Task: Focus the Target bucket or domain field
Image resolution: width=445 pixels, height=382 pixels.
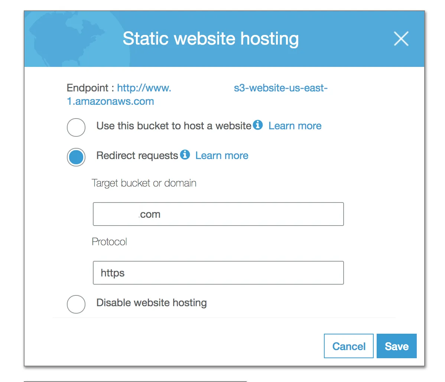Action: 238,214
